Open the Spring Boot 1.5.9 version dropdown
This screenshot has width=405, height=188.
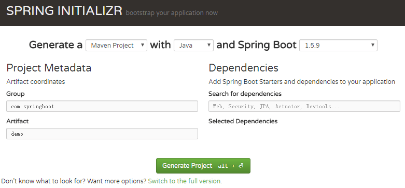pos(338,46)
